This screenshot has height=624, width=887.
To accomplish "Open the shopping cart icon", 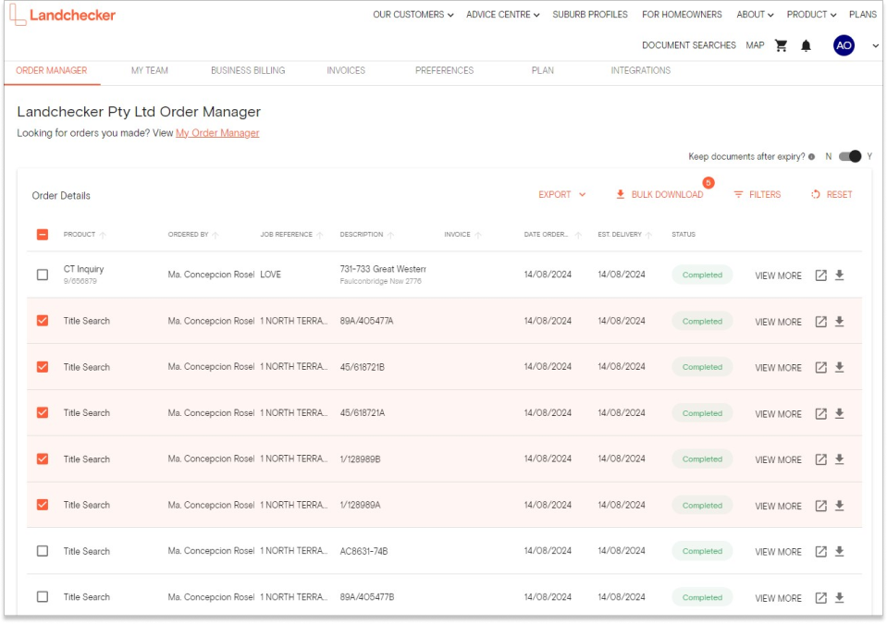I will [x=782, y=45].
